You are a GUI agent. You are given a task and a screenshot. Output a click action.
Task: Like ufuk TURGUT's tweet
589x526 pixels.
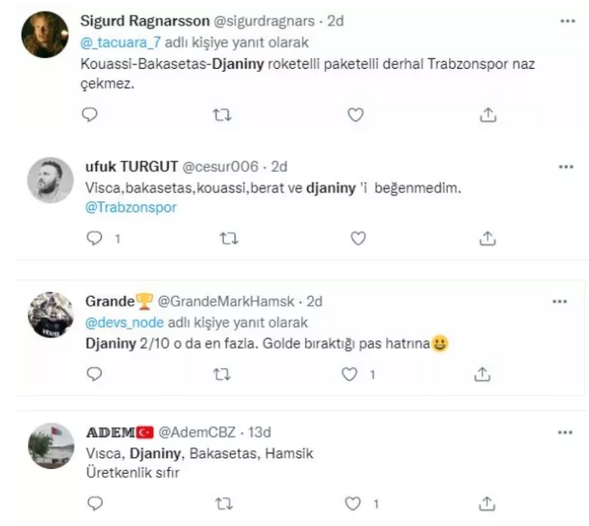click(356, 238)
